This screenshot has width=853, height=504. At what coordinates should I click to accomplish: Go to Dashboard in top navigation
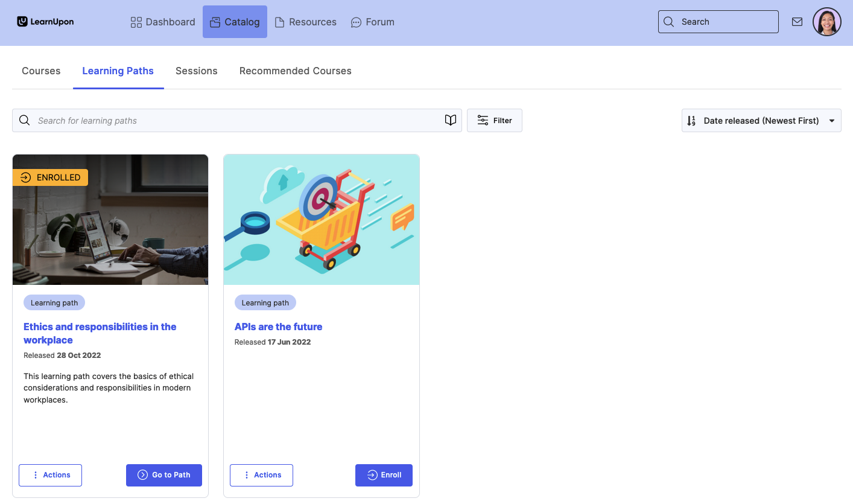163,22
